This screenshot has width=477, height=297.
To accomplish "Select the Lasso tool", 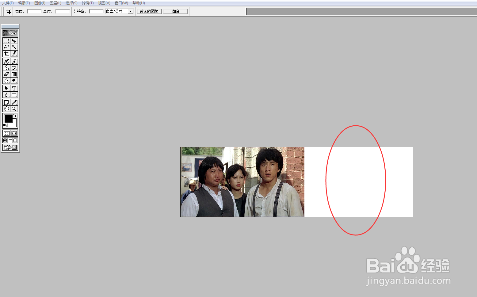I will (x=6, y=47).
